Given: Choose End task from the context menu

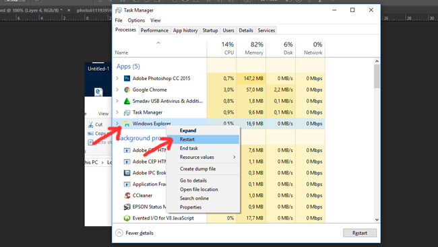Looking at the screenshot, I should coord(203,148).
